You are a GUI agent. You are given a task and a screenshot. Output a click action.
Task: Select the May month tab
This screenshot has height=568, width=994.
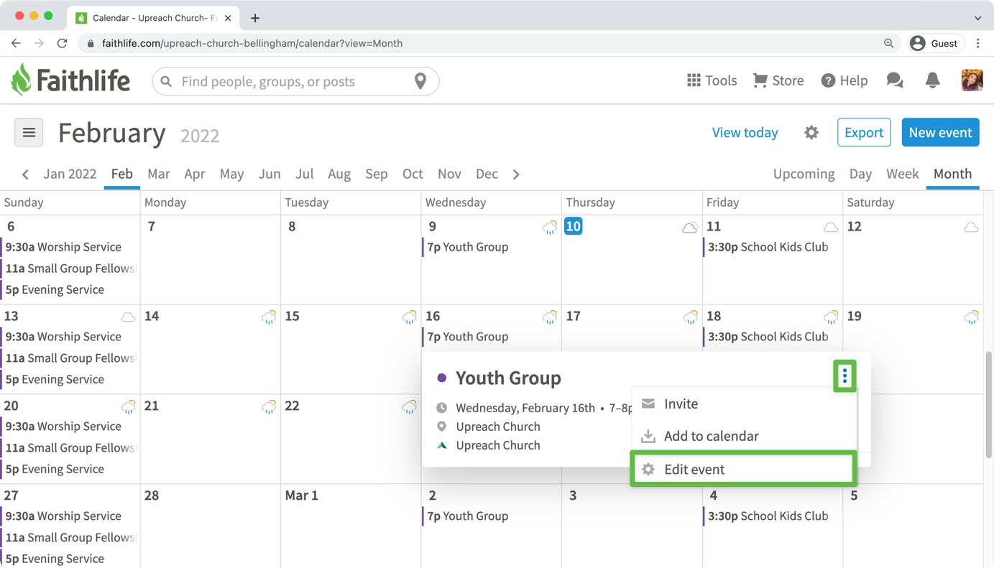point(231,174)
